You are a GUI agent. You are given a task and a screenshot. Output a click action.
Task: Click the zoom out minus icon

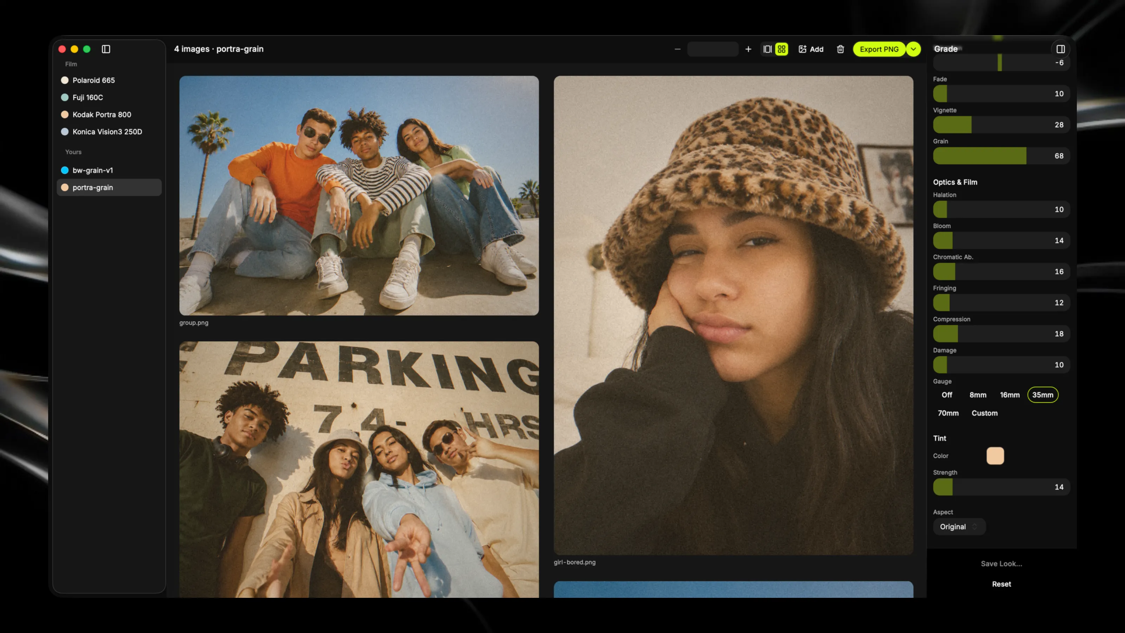tap(677, 49)
